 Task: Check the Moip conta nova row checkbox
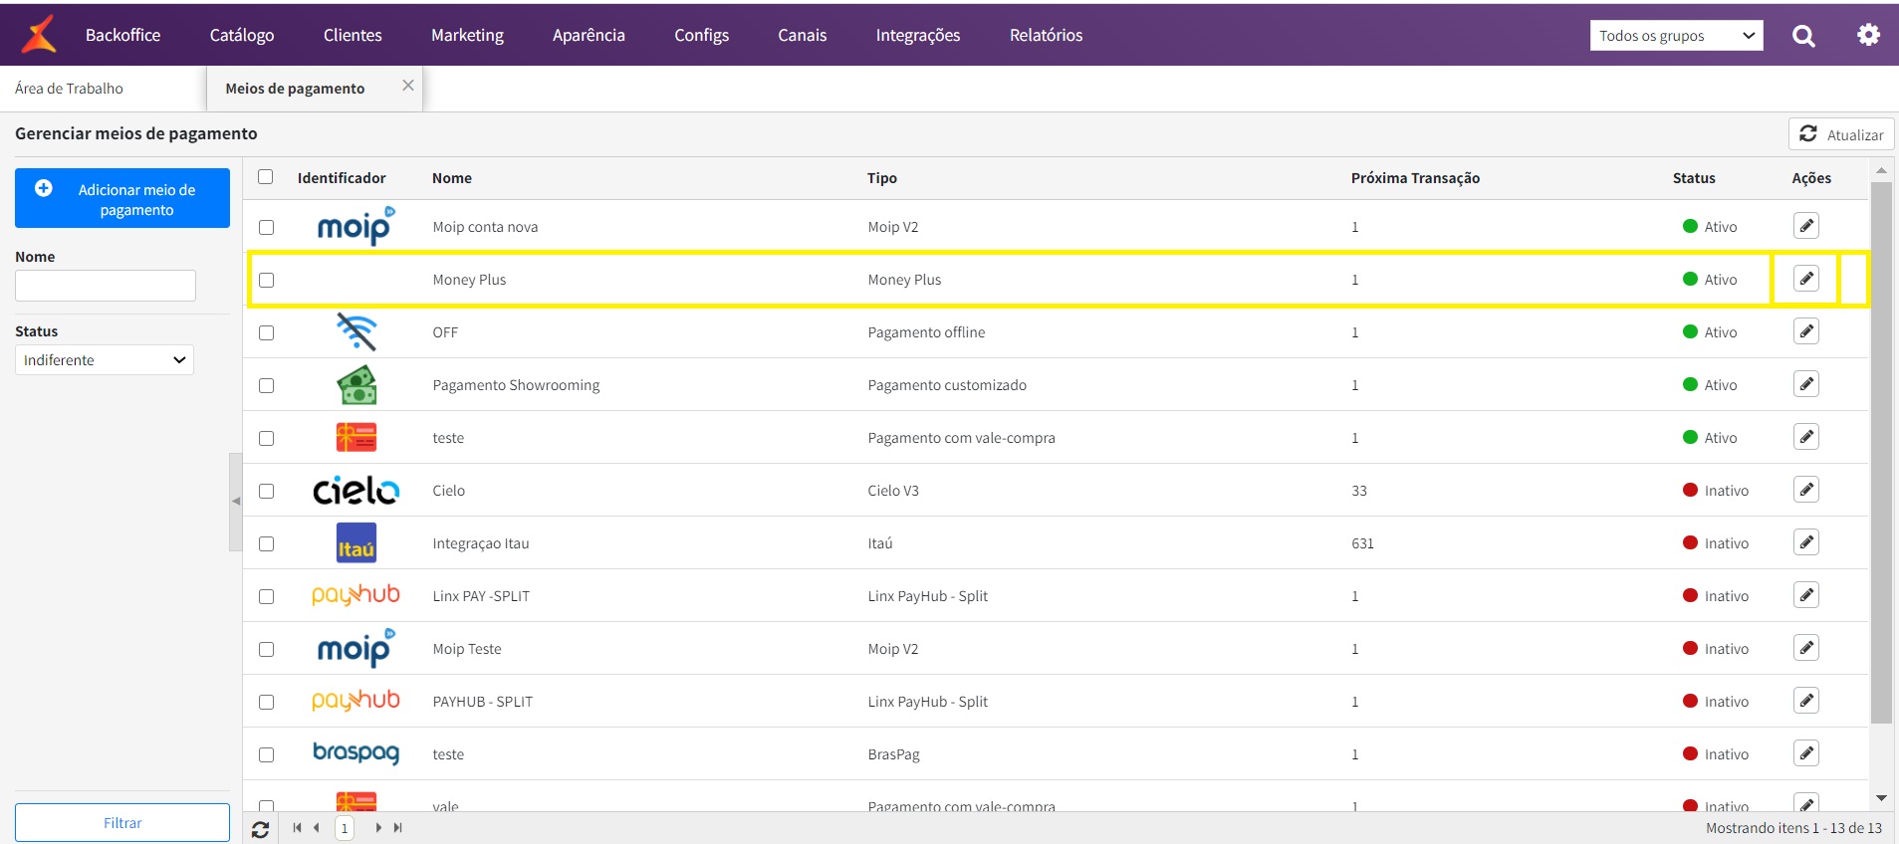click(x=266, y=227)
